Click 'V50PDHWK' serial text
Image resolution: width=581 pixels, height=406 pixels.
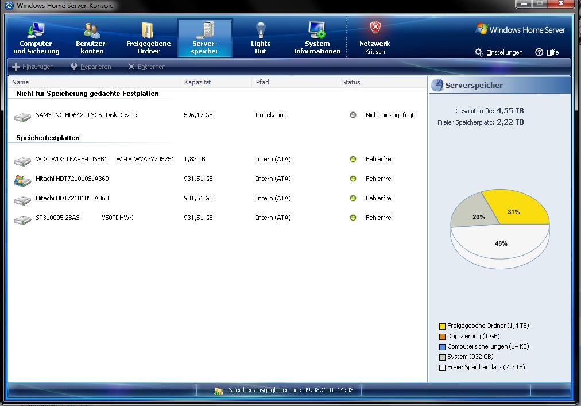point(117,218)
